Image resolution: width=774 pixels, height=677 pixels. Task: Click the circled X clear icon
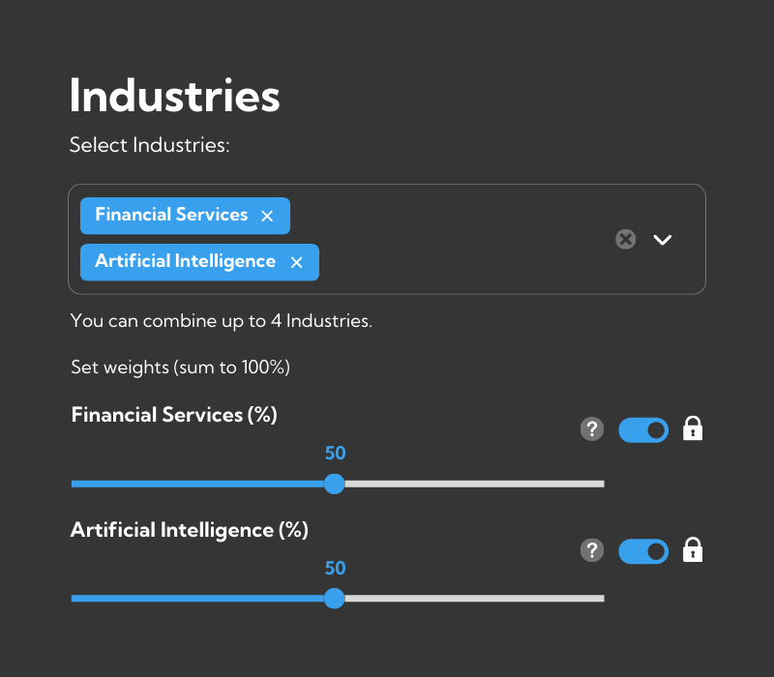tap(625, 239)
